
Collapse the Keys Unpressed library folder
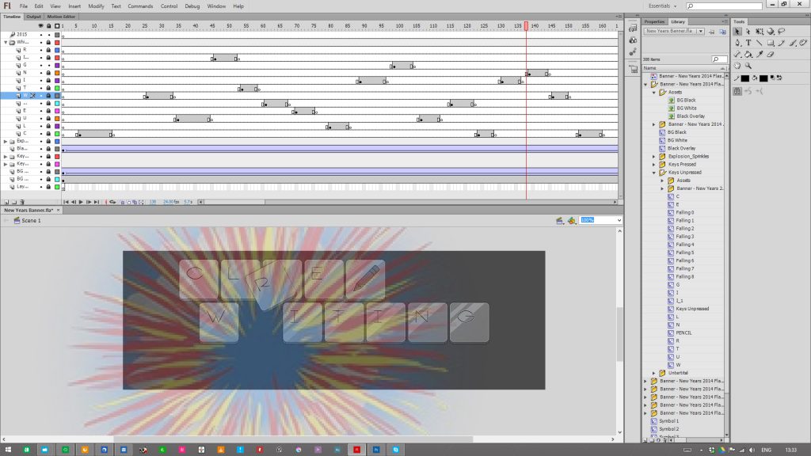(x=654, y=173)
